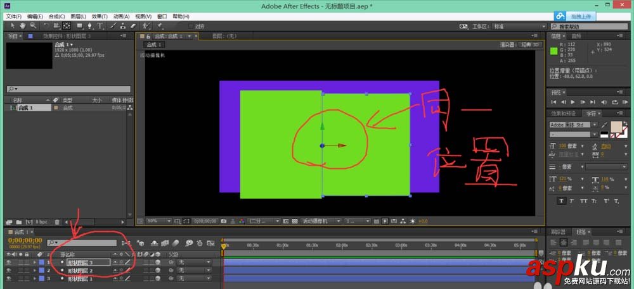Enable the snapping (对齐) checkbox
The height and width of the screenshot is (289, 634).
pyautogui.click(x=191, y=27)
